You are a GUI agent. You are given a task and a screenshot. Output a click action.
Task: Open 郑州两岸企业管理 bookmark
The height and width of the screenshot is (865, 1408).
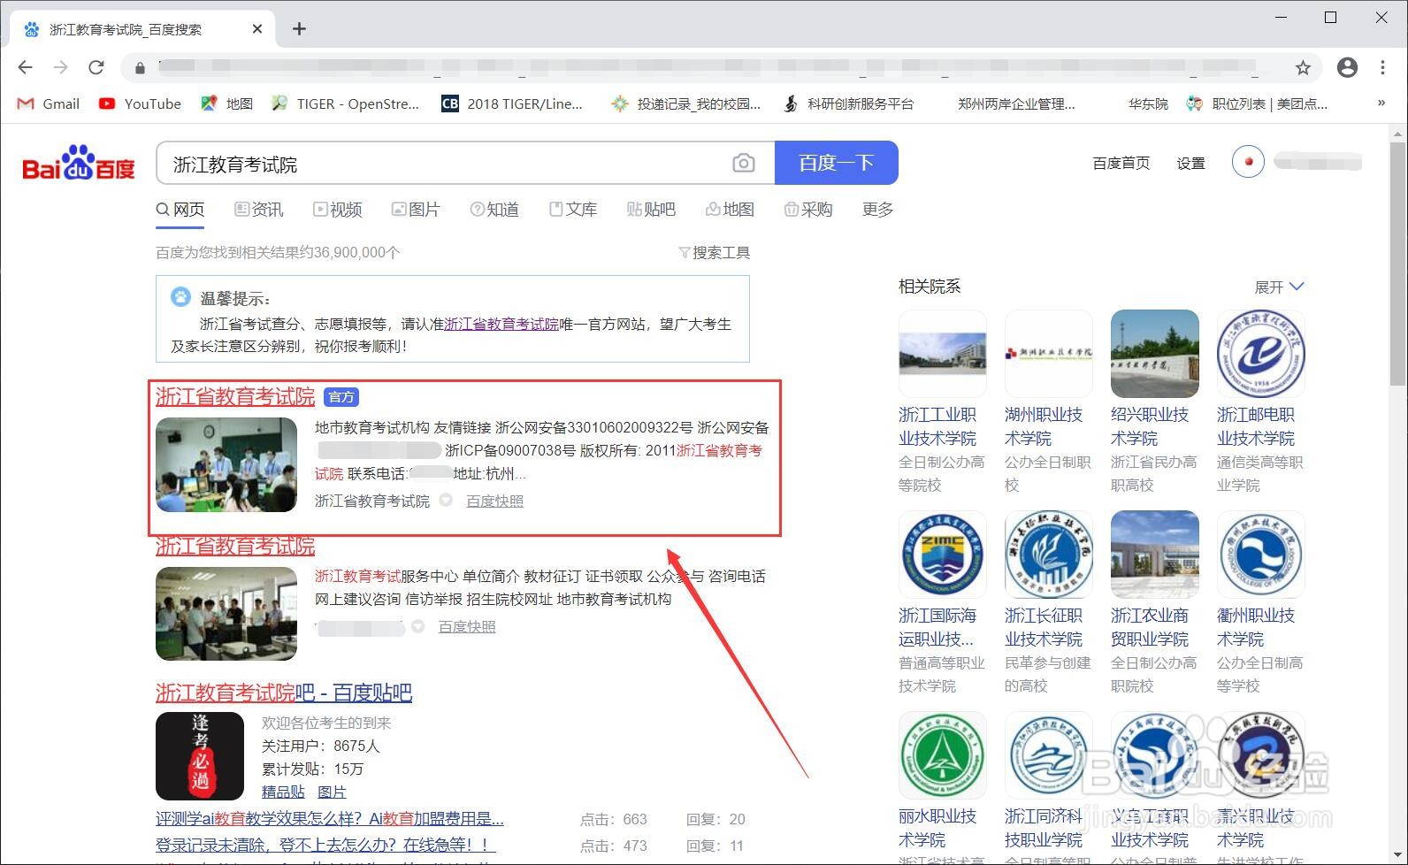(1016, 103)
